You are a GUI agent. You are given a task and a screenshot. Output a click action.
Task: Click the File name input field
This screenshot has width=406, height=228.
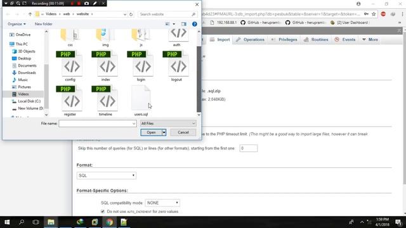(x=95, y=123)
